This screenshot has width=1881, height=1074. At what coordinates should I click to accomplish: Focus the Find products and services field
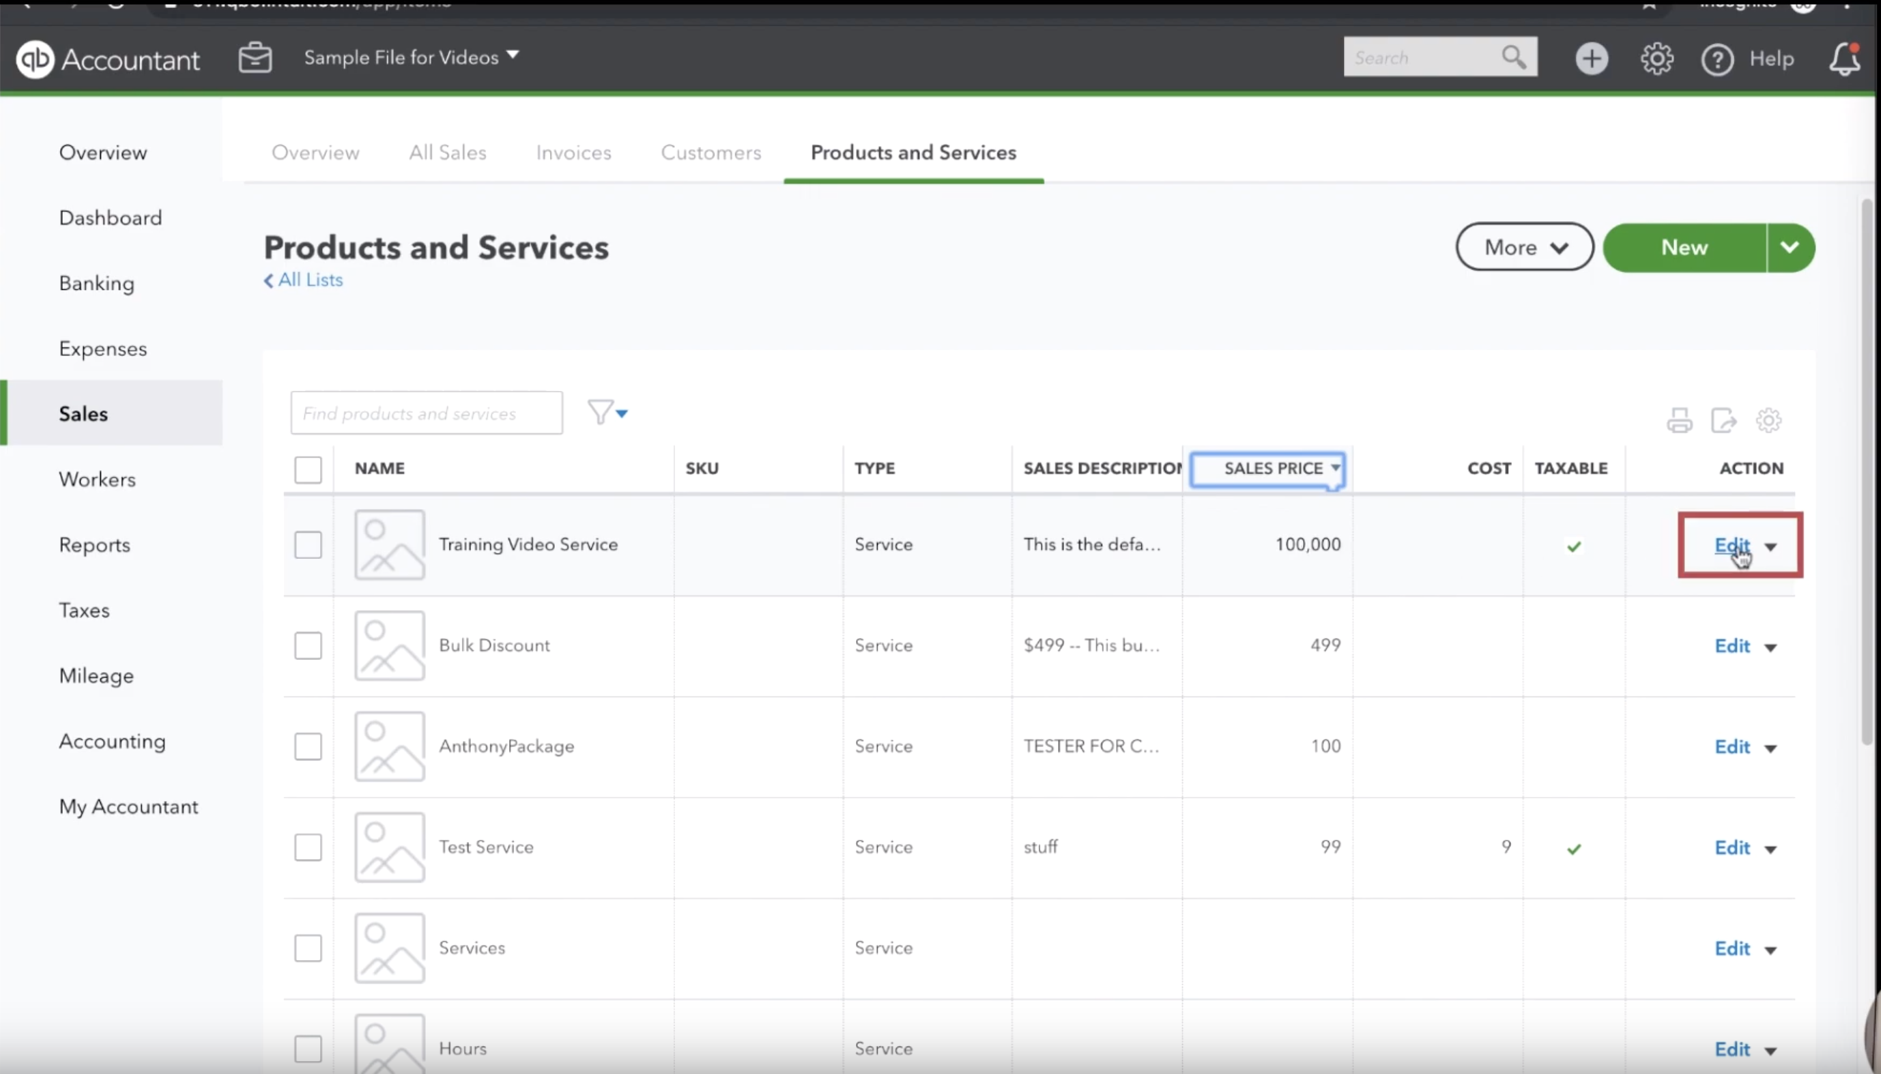click(x=427, y=413)
